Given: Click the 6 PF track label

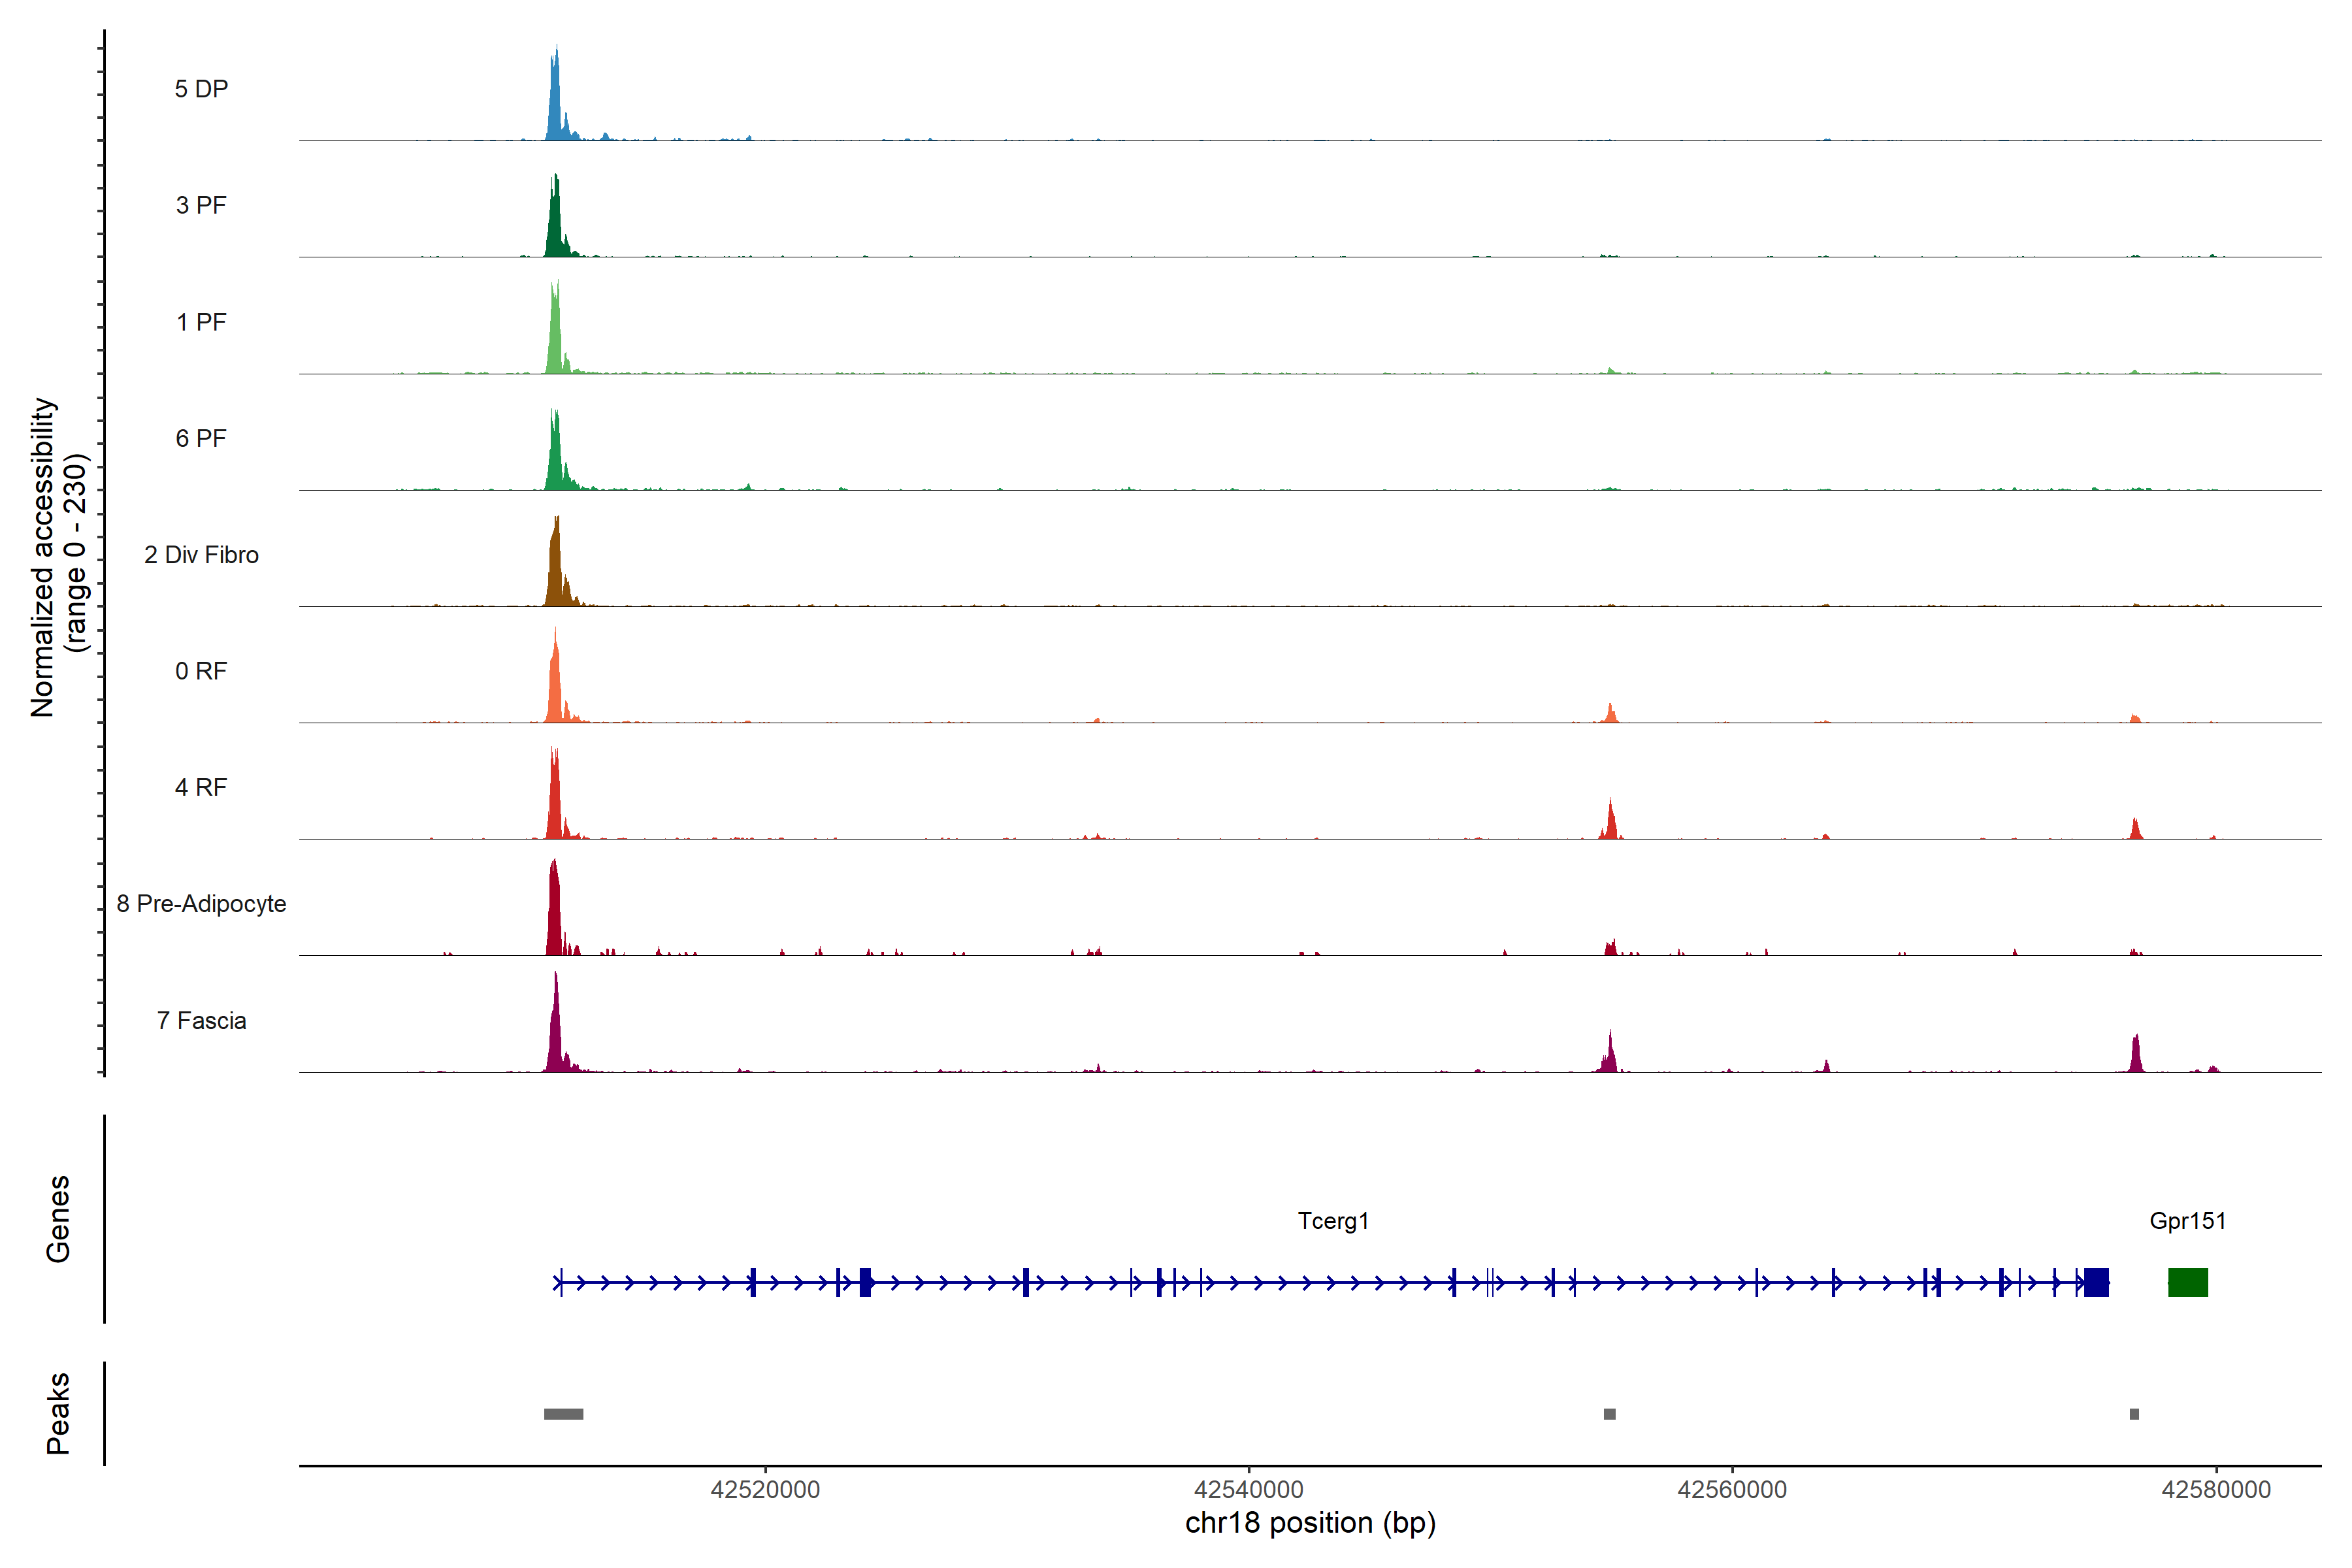Looking at the screenshot, I should tap(201, 438).
